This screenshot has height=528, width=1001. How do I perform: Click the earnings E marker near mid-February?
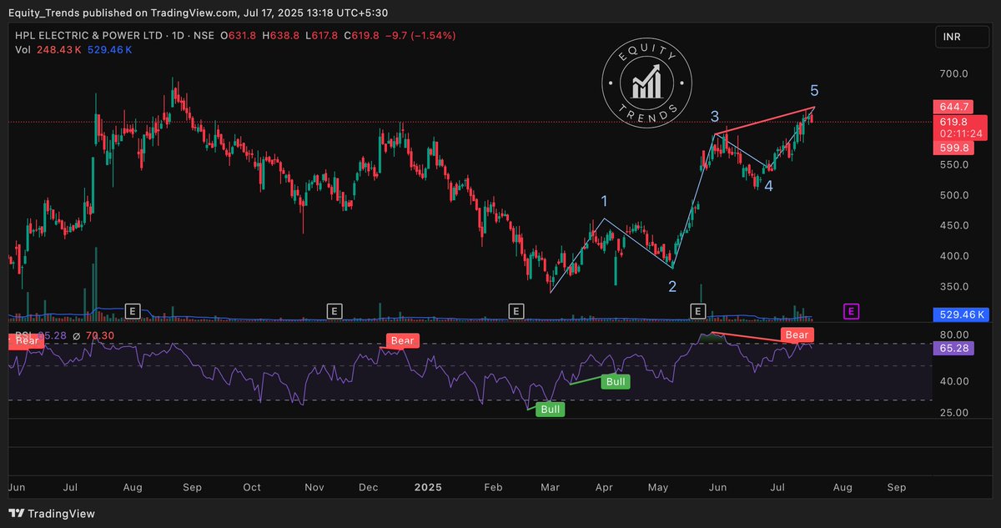[516, 311]
